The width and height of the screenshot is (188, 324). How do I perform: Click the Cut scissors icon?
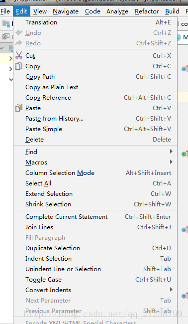click(x=19, y=55)
